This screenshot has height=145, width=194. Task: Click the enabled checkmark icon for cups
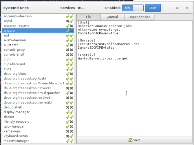[67, 69]
